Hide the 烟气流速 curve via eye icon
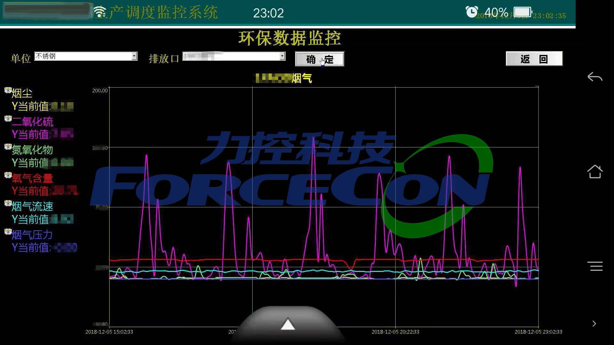Viewport: 614px width, 345px height. (8, 203)
